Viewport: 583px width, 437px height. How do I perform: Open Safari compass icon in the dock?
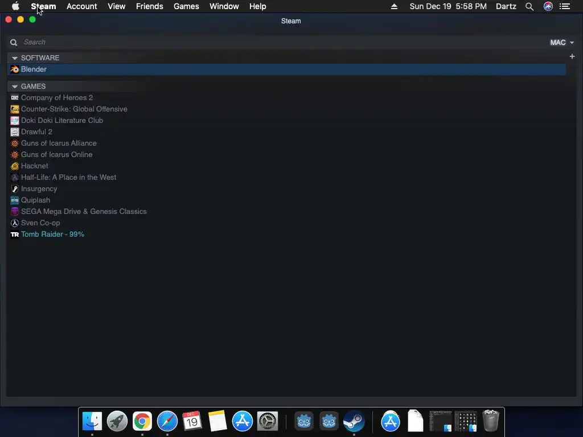(167, 421)
